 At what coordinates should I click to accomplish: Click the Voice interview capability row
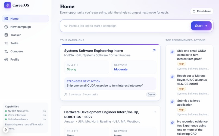pos(26,115)
